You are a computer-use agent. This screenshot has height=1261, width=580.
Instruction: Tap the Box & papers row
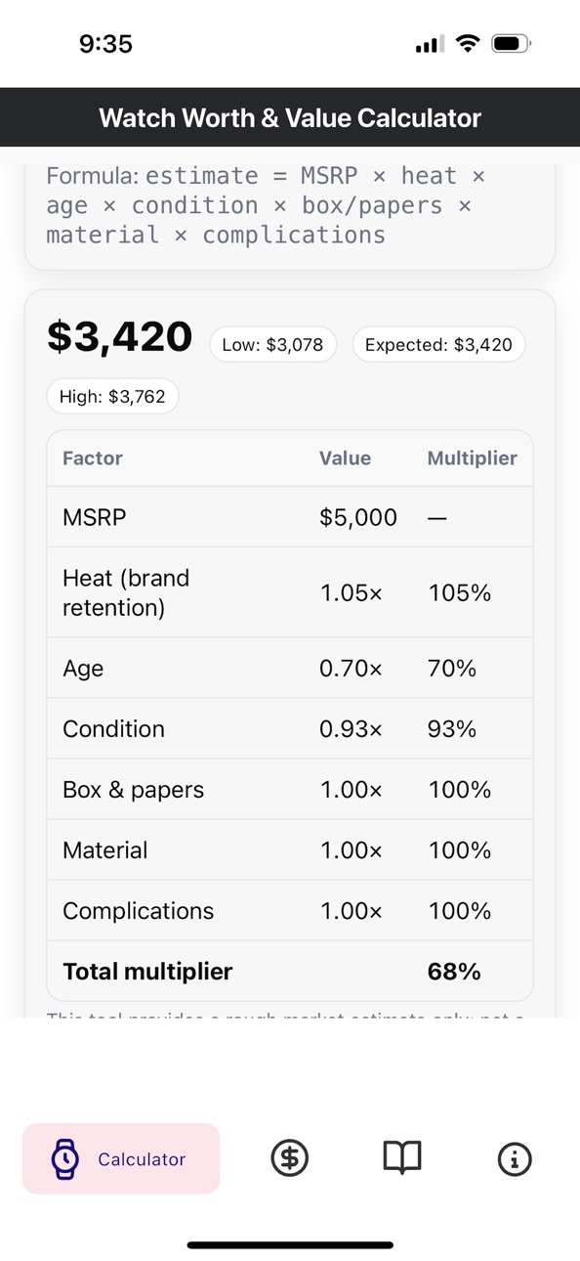tap(290, 789)
